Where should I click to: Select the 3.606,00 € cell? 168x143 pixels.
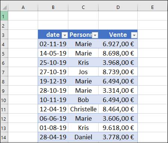[118, 118]
